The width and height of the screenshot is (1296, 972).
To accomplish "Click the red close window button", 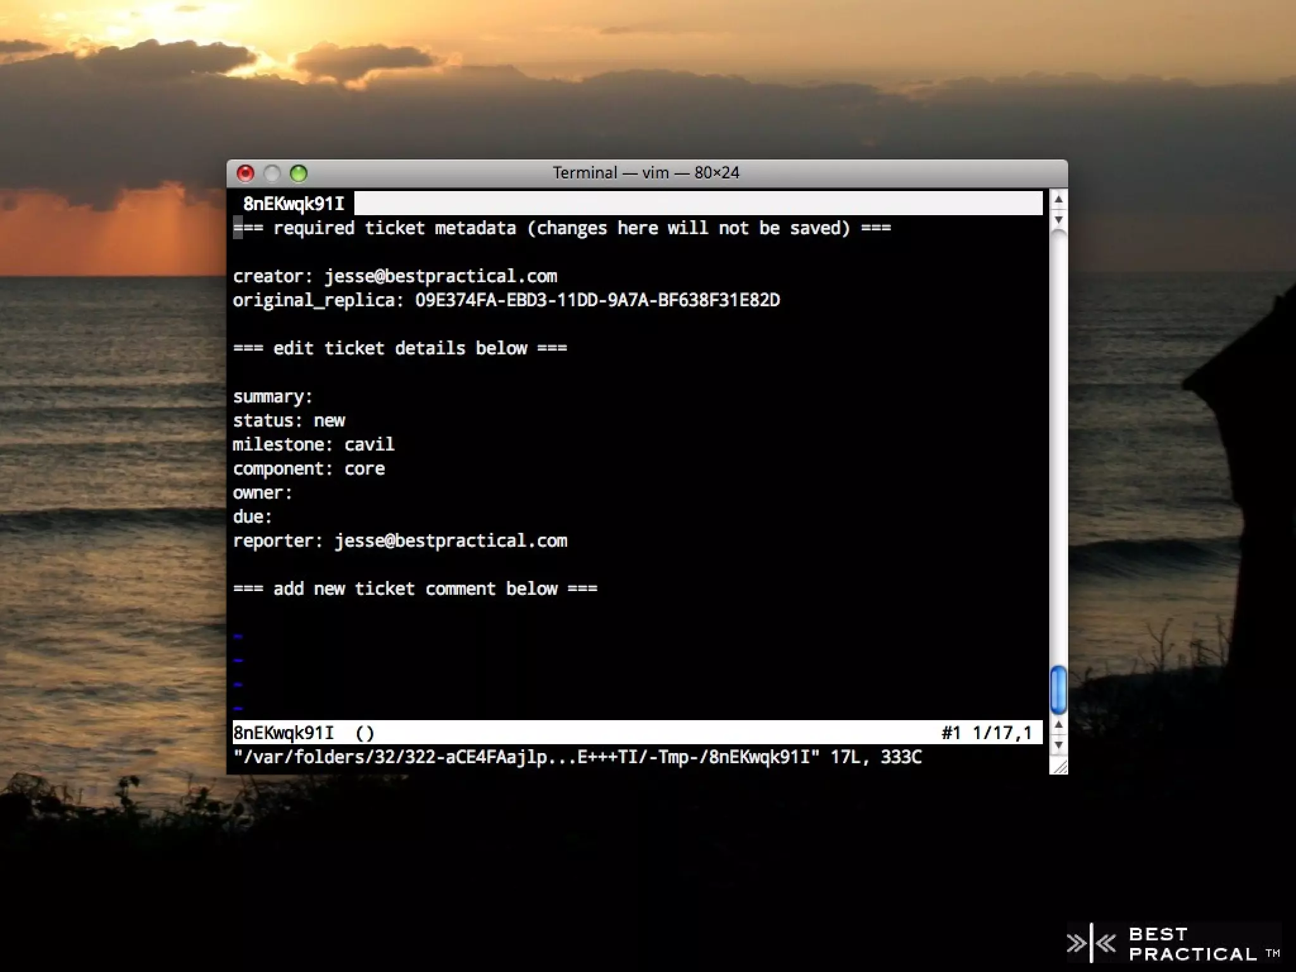I will pyautogui.click(x=246, y=173).
